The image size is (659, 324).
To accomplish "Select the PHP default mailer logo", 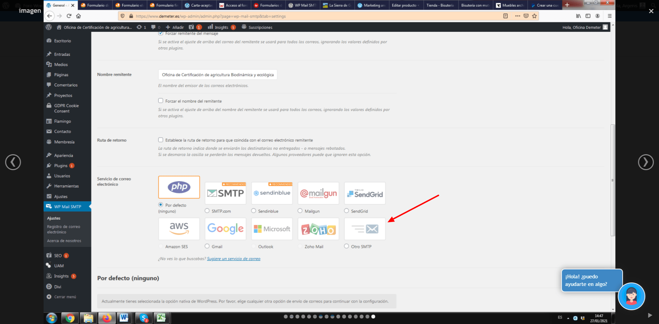I will (179, 187).
